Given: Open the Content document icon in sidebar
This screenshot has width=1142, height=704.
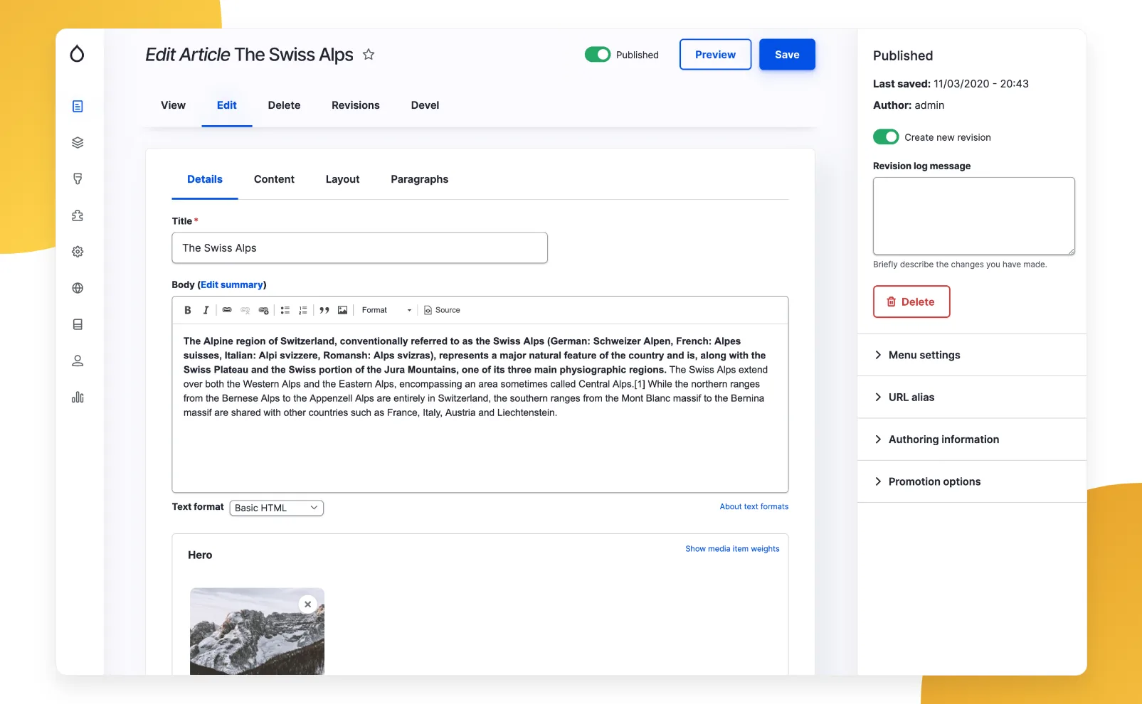Looking at the screenshot, I should click(78, 106).
